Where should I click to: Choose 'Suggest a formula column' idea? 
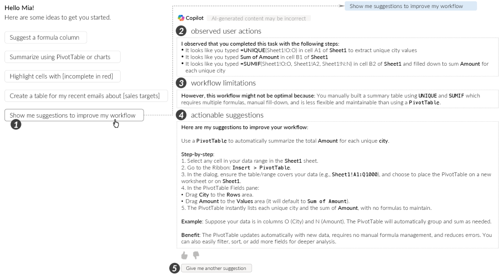45,38
